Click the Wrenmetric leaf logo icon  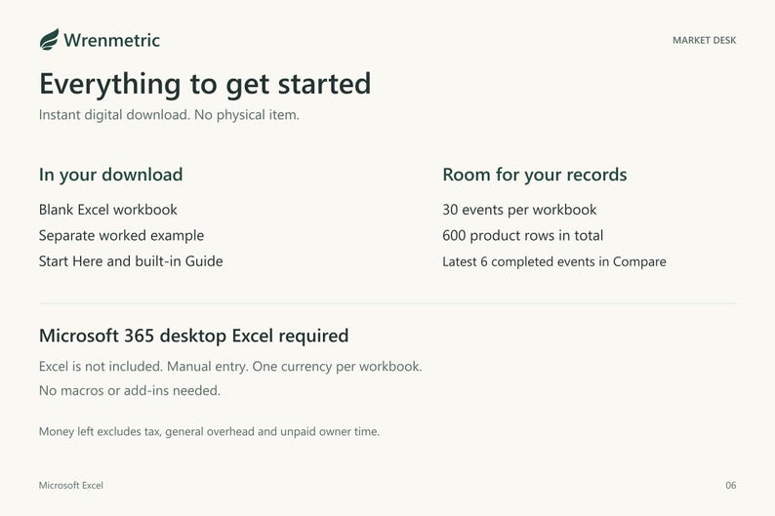click(x=49, y=39)
